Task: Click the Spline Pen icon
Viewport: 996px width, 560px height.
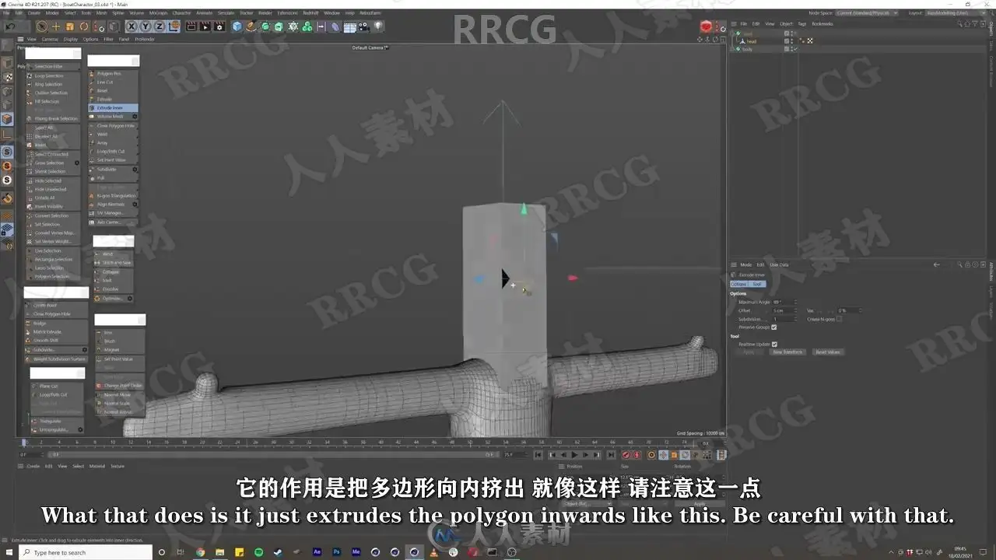Action: pyautogui.click(x=251, y=26)
